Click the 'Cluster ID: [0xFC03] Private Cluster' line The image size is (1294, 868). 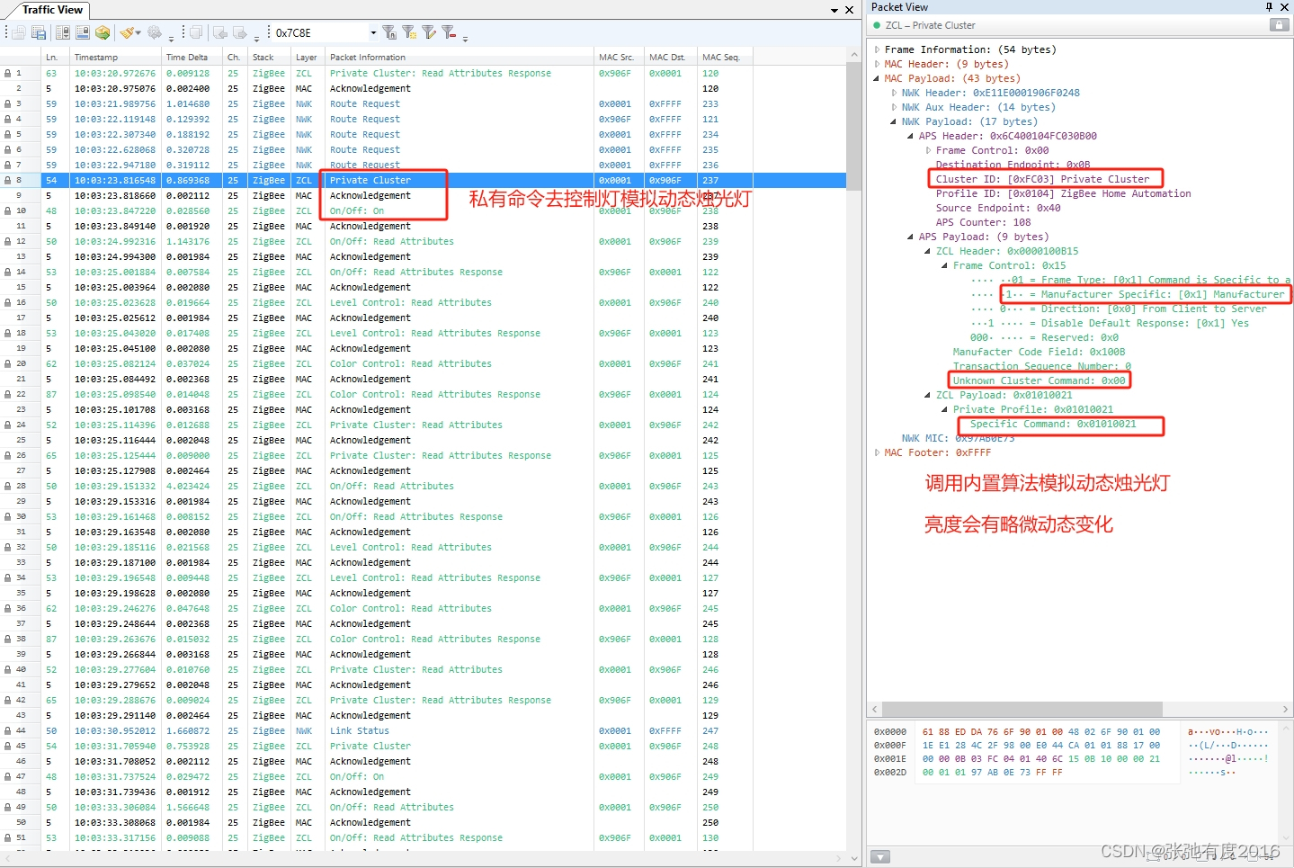(1042, 179)
